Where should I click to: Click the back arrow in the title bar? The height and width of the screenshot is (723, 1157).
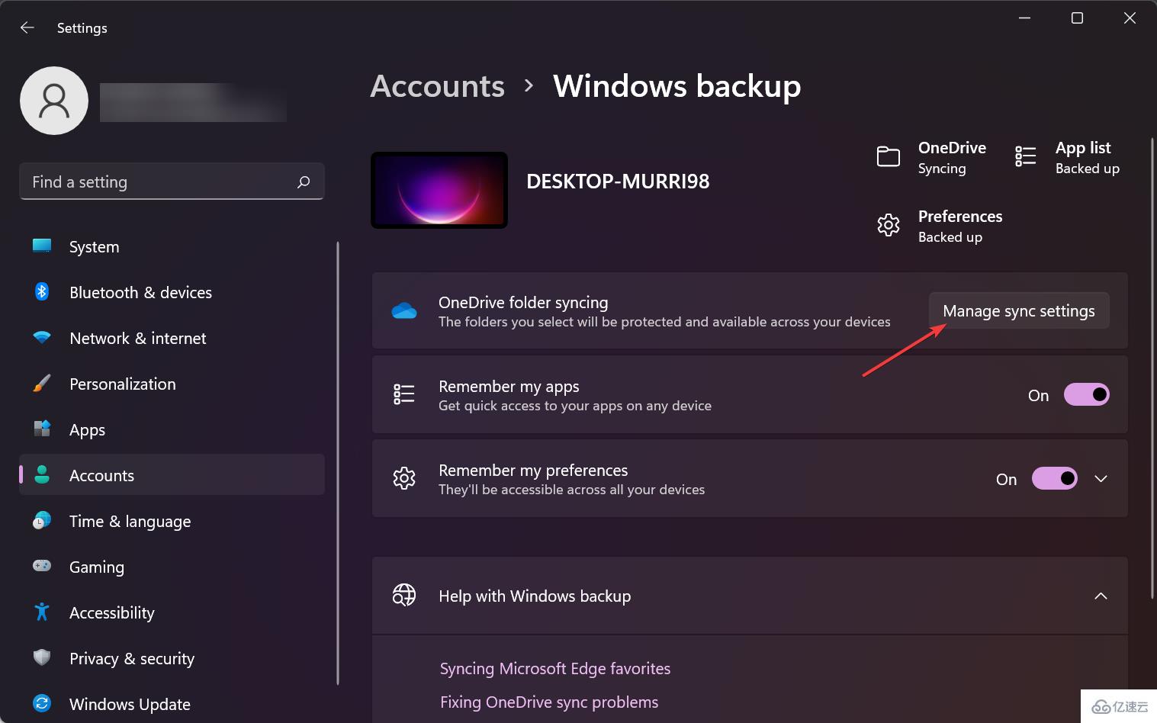[x=27, y=27]
